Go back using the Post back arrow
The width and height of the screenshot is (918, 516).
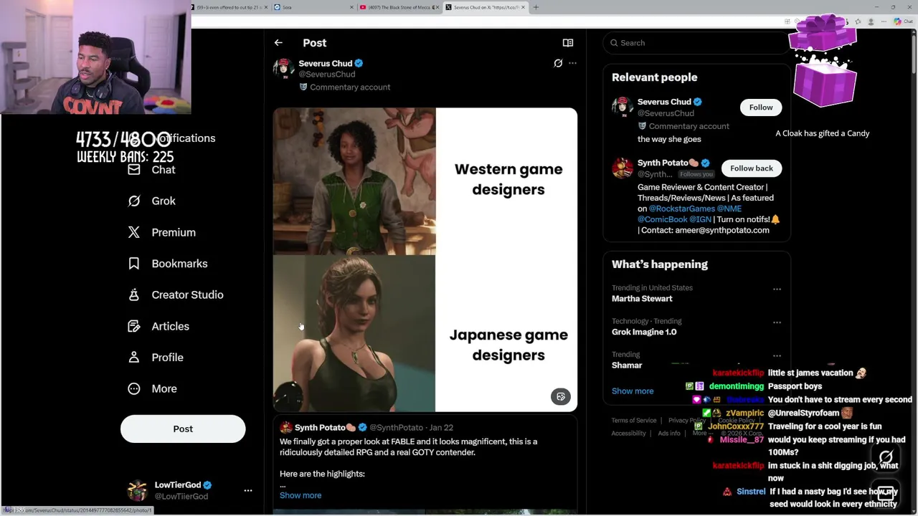click(278, 43)
